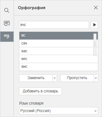The width and height of the screenshot is (102, 117).
Task: Open the Search panel icon
Action: coord(7,10)
